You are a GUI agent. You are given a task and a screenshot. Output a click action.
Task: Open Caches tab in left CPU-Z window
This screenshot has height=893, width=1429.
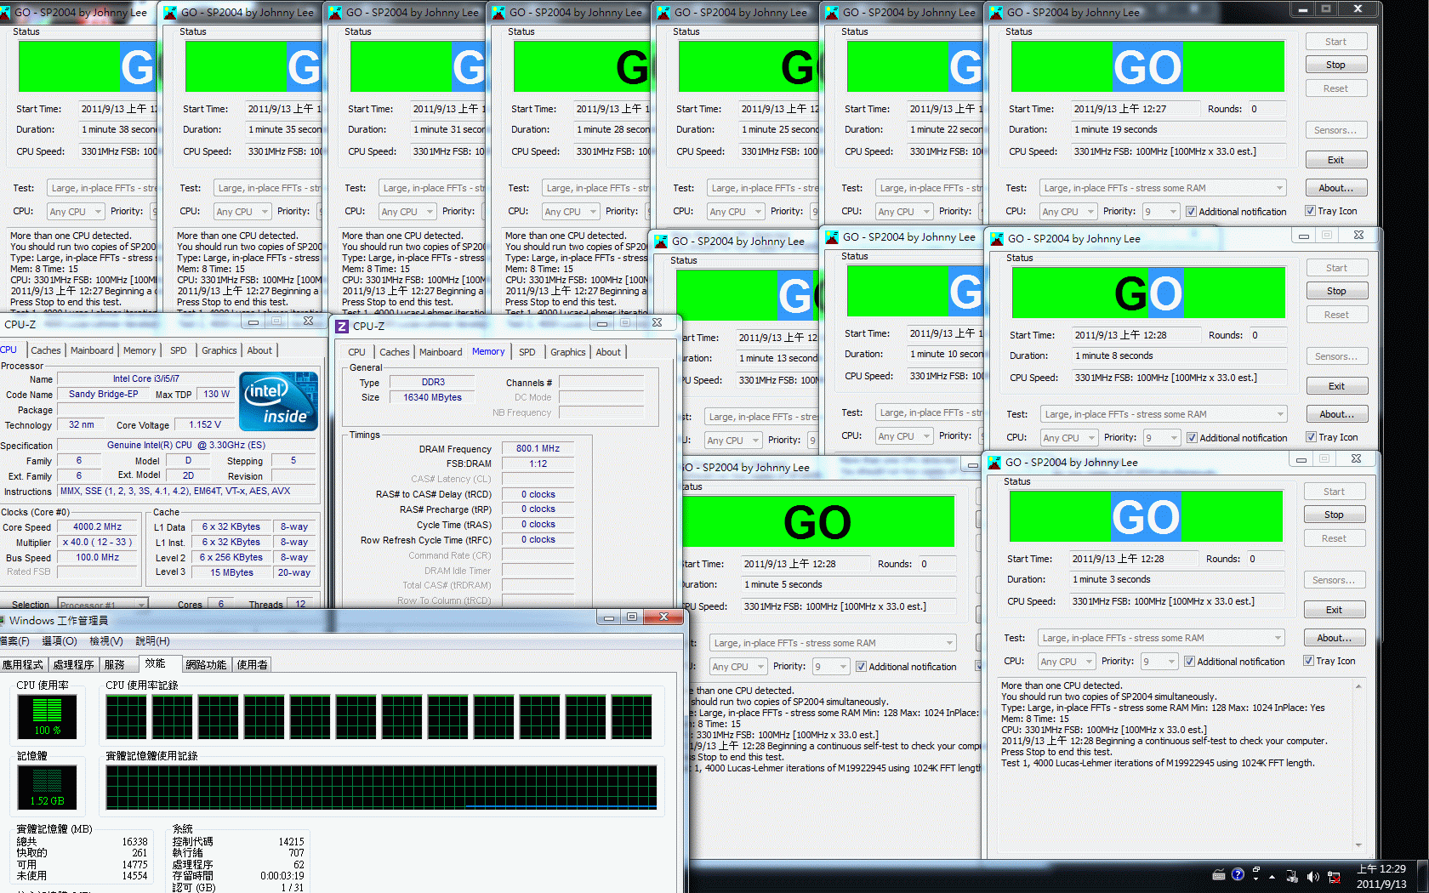click(46, 350)
